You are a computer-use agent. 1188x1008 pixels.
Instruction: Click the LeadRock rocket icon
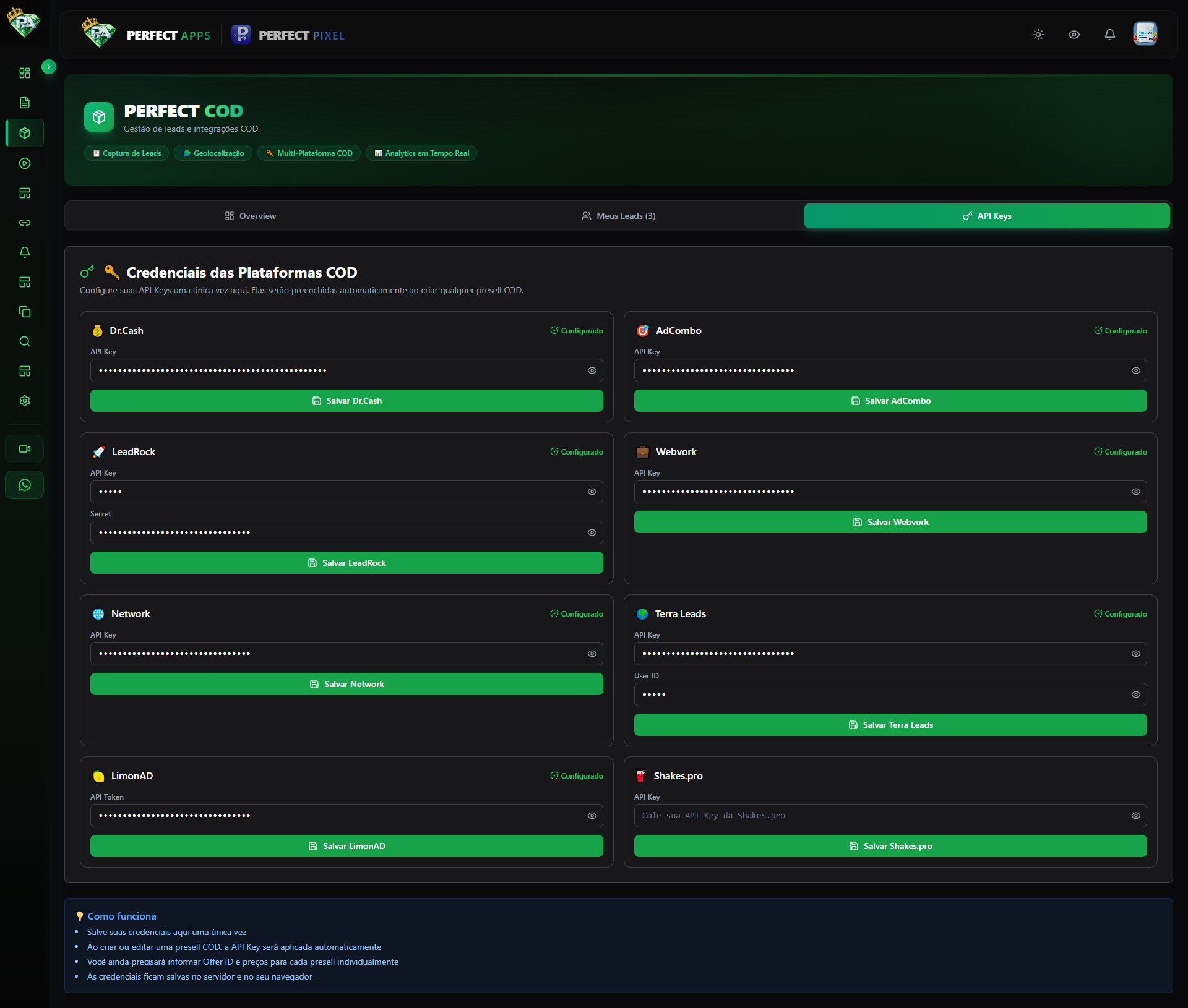[98, 452]
